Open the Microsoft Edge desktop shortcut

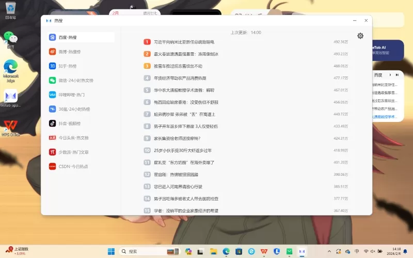[x=10, y=70]
